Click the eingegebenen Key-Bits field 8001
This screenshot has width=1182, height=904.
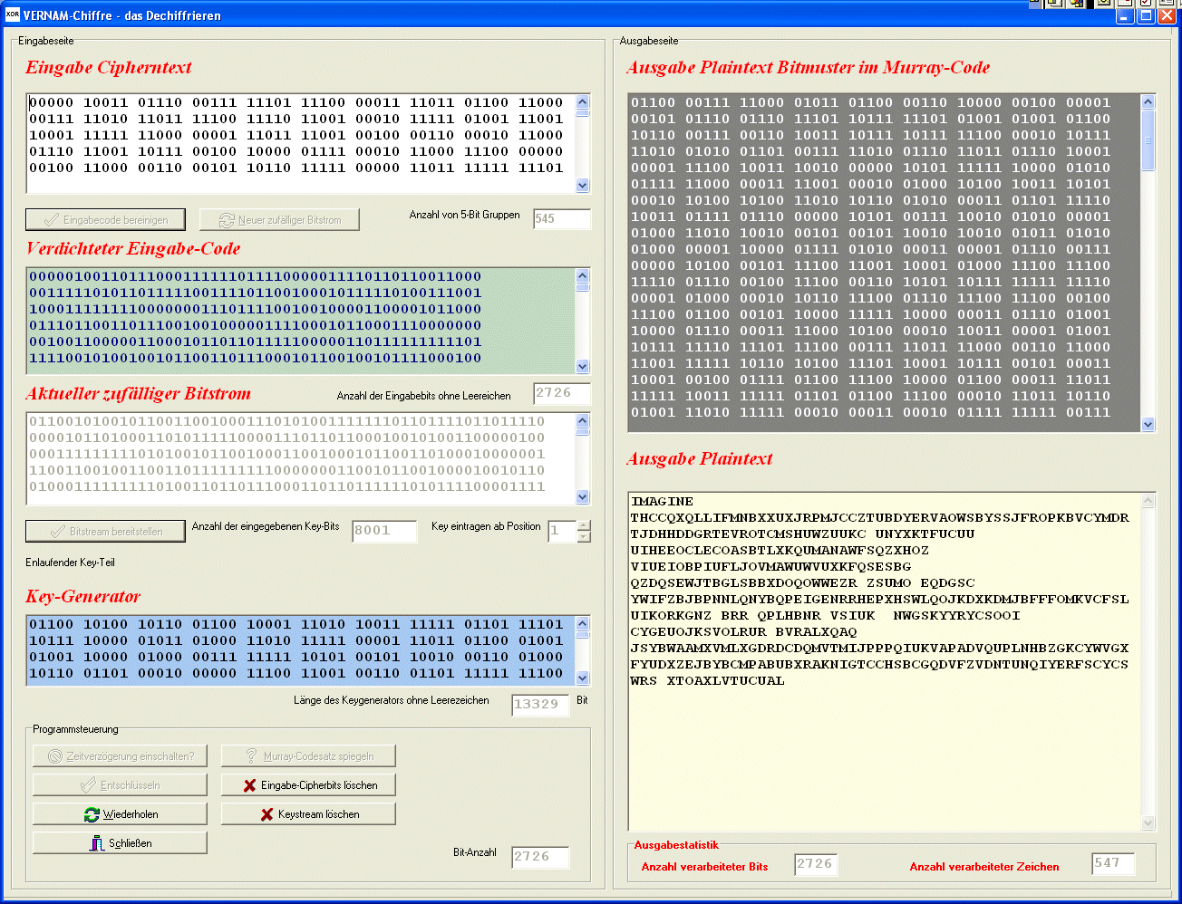[384, 531]
